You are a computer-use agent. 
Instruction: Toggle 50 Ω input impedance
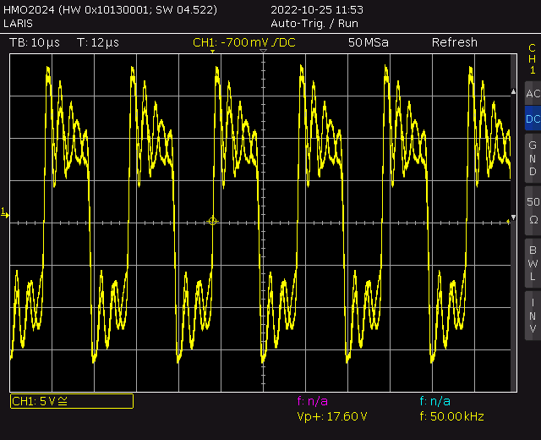click(x=533, y=211)
